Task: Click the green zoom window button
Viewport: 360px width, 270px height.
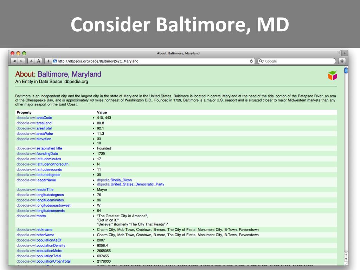Action: coord(24,53)
